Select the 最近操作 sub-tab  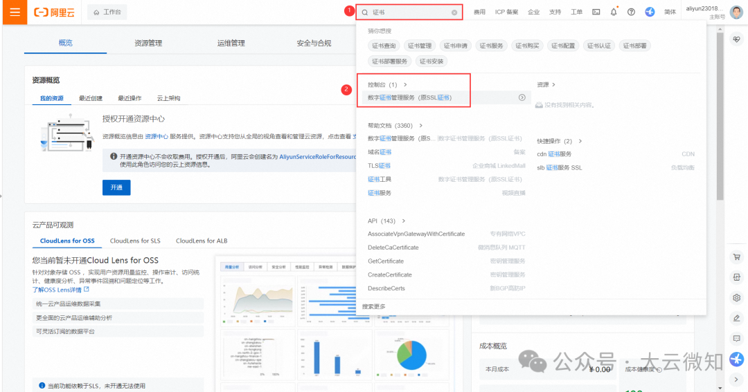click(x=130, y=98)
